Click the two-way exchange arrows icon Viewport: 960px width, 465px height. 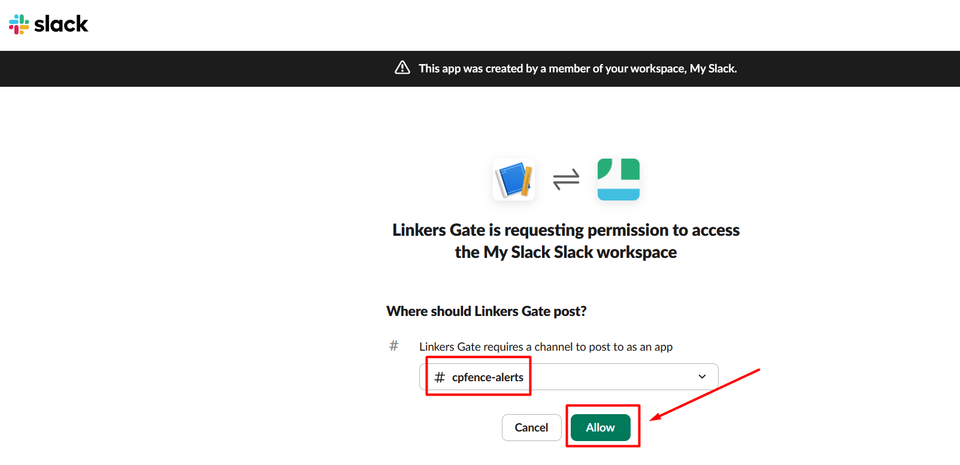[566, 179]
